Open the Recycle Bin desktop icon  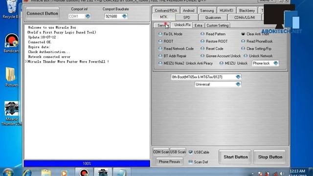(x=11, y=9)
